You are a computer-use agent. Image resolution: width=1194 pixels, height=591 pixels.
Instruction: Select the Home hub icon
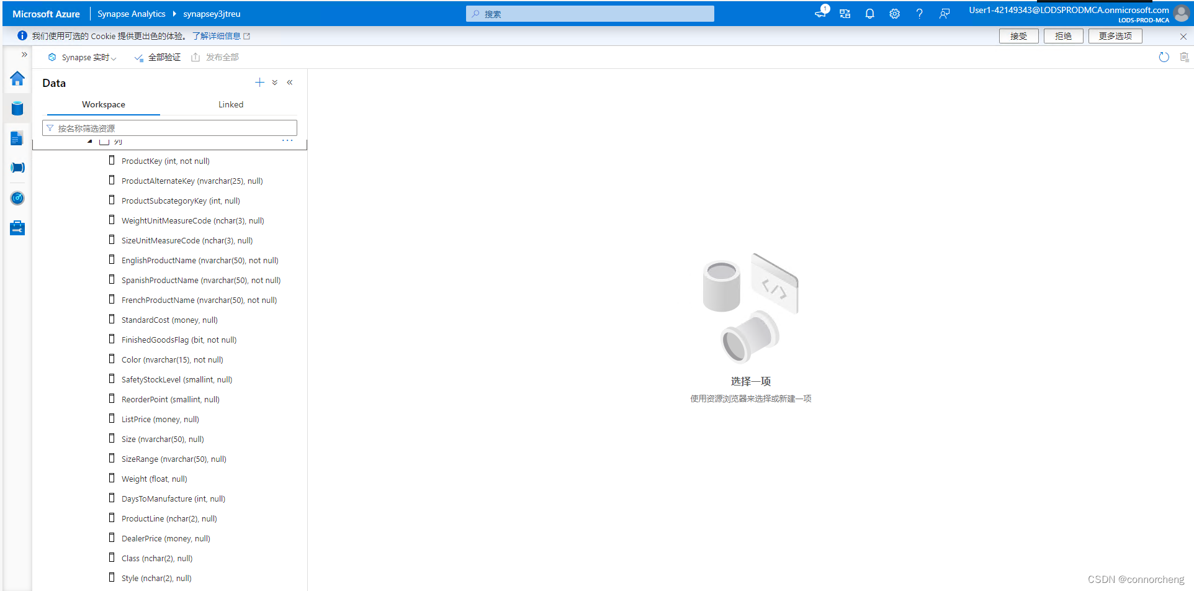[x=17, y=79]
